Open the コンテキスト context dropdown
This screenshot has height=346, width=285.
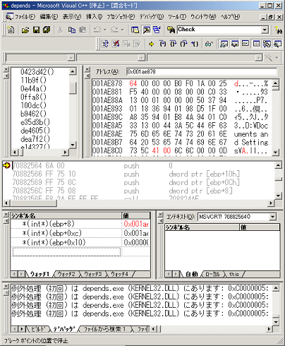[x=272, y=217]
